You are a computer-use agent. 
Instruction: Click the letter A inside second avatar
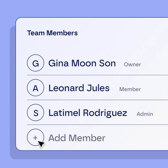35,88
